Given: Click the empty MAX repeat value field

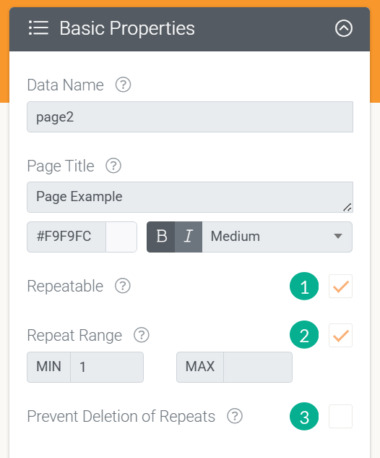Looking at the screenshot, I should (258, 367).
